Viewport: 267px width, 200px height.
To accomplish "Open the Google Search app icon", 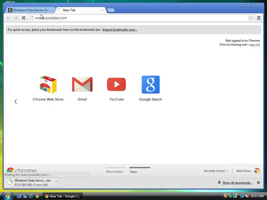I will click(151, 85).
